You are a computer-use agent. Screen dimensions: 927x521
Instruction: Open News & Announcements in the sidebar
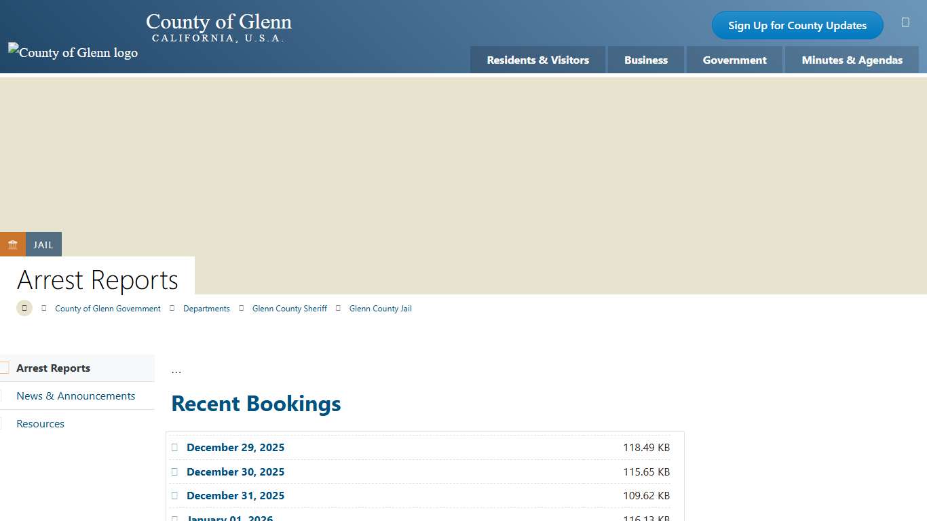(x=75, y=395)
